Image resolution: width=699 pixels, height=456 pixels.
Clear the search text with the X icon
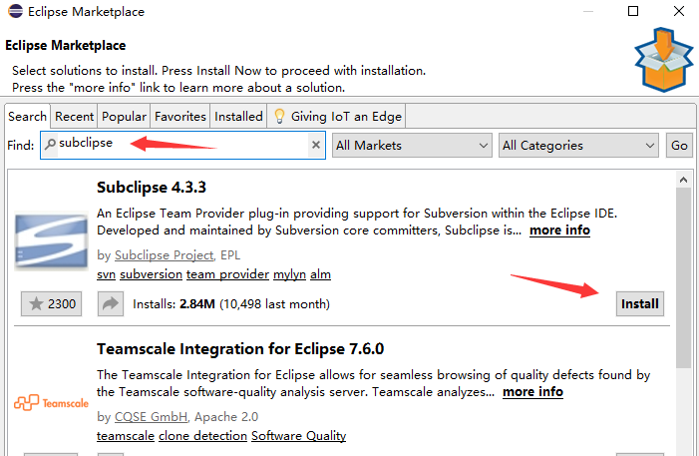316,145
